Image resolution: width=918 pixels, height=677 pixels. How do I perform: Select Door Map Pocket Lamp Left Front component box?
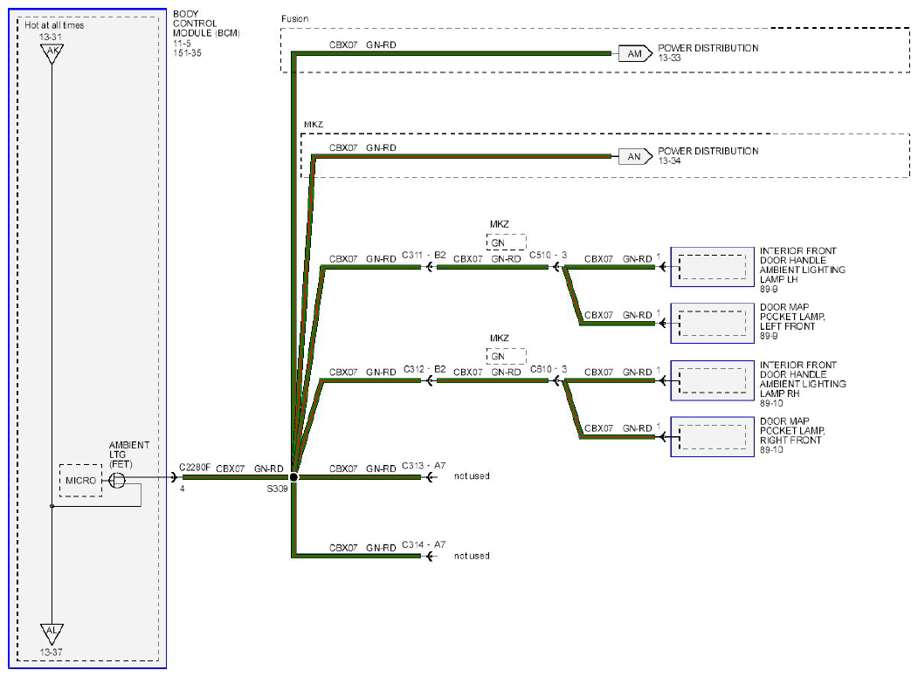point(712,323)
